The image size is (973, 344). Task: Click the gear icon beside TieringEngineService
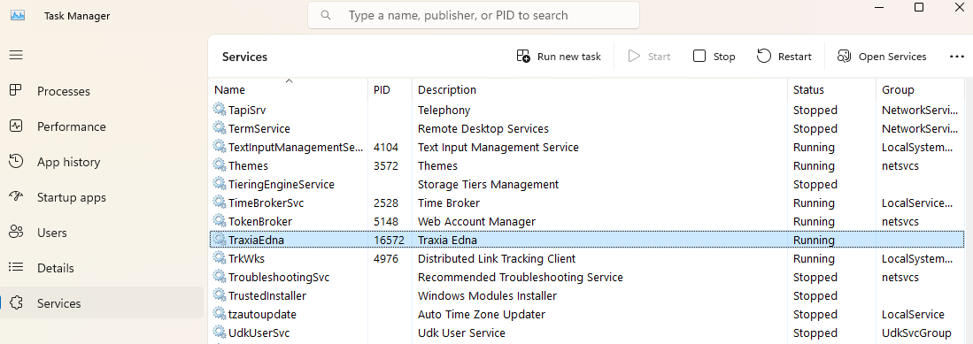(x=219, y=183)
